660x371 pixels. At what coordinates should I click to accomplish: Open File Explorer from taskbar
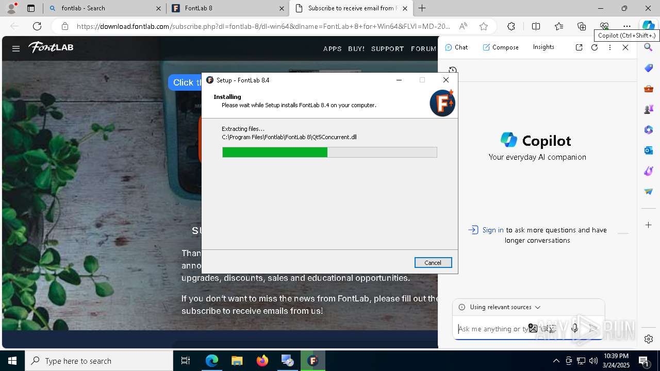pyautogui.click(x=237, y=361)
